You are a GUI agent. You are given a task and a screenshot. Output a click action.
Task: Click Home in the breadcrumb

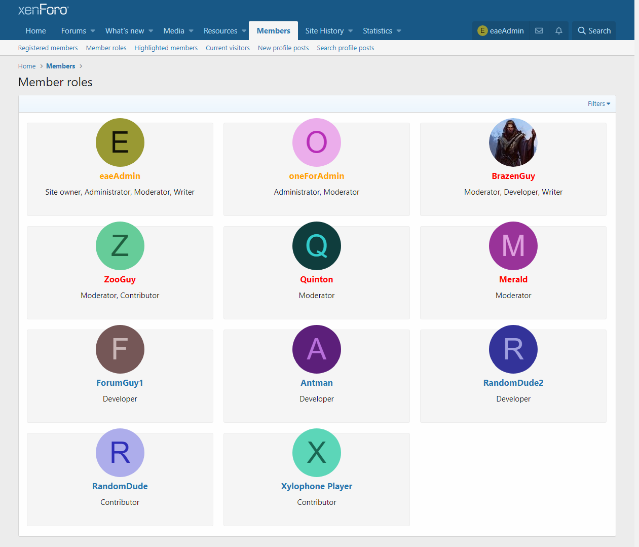tap(27, 66)
